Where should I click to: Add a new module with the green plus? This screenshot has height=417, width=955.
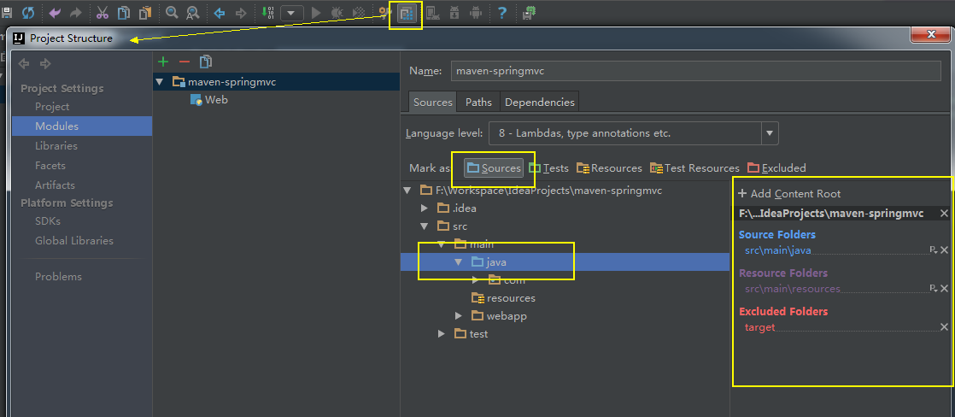tap(163, 62)
